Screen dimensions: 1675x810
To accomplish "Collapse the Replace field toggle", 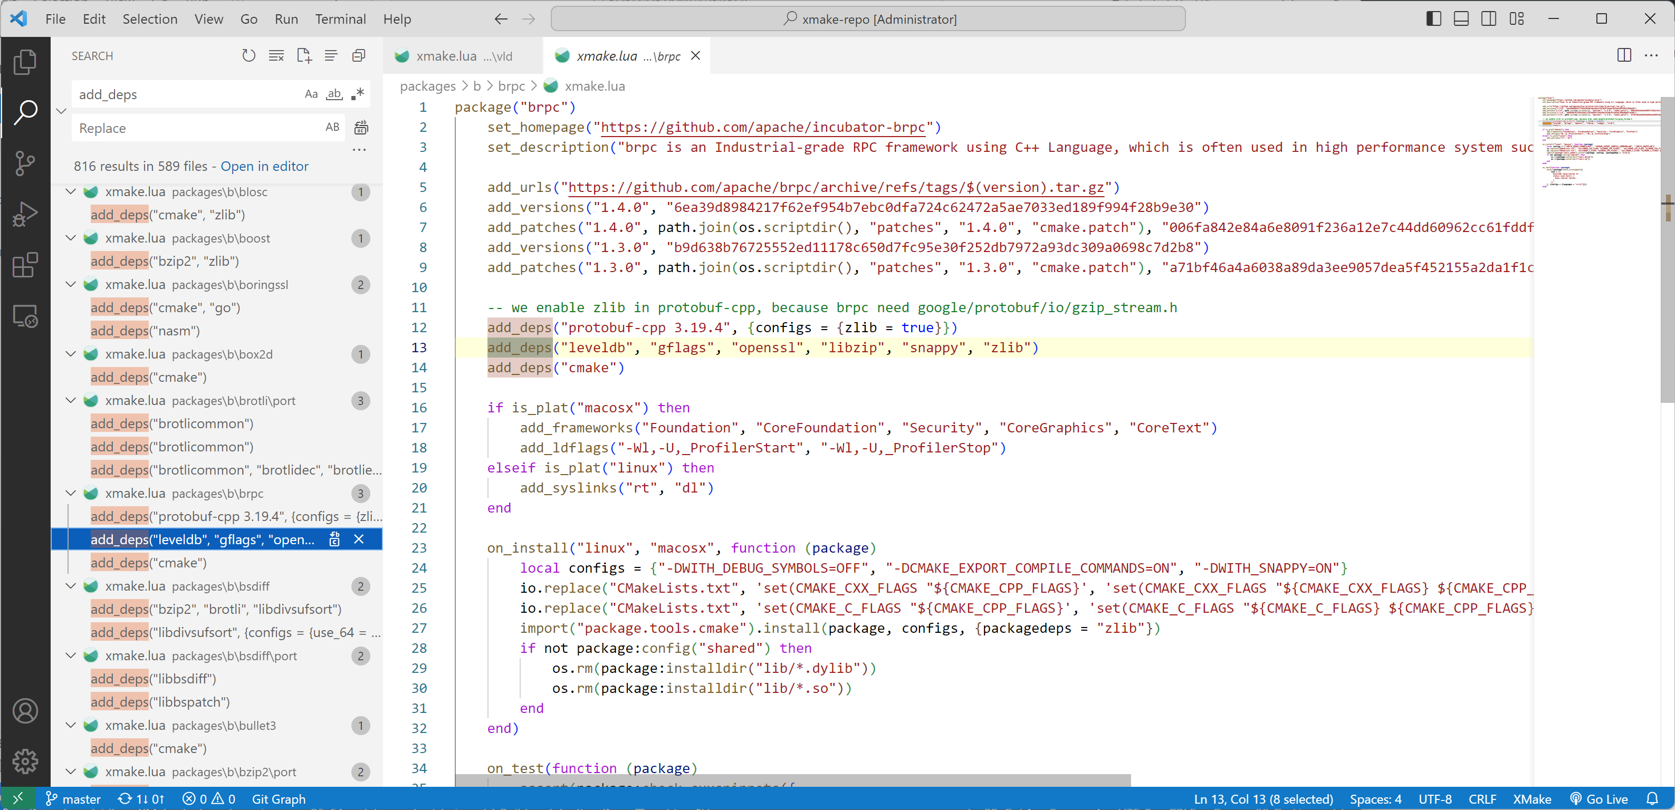I will click(61, 111).
